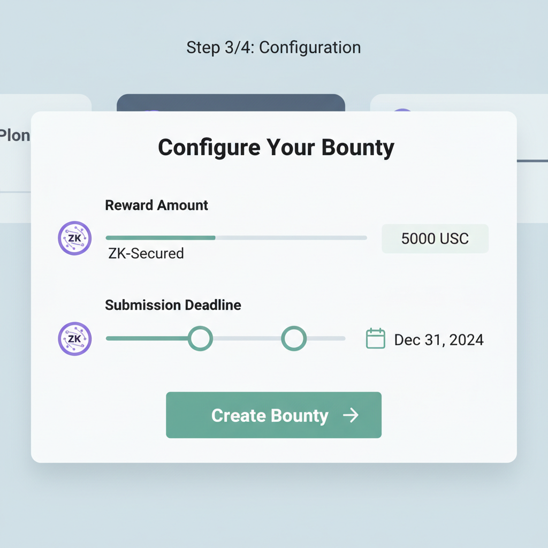Click the partially hidden card behind the dialog
Viewport: 548px width, 548px height.
[x=231, y=103]
